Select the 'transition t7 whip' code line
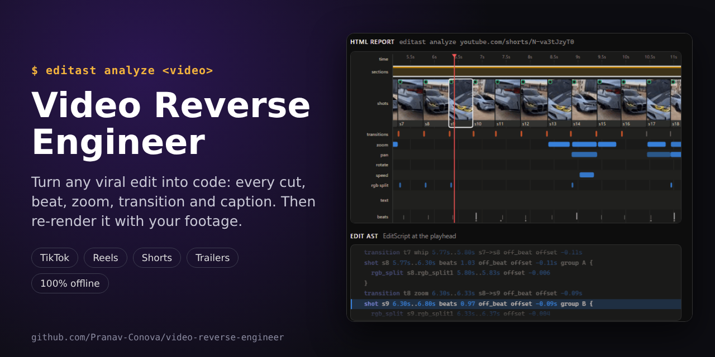 point(473,252)
